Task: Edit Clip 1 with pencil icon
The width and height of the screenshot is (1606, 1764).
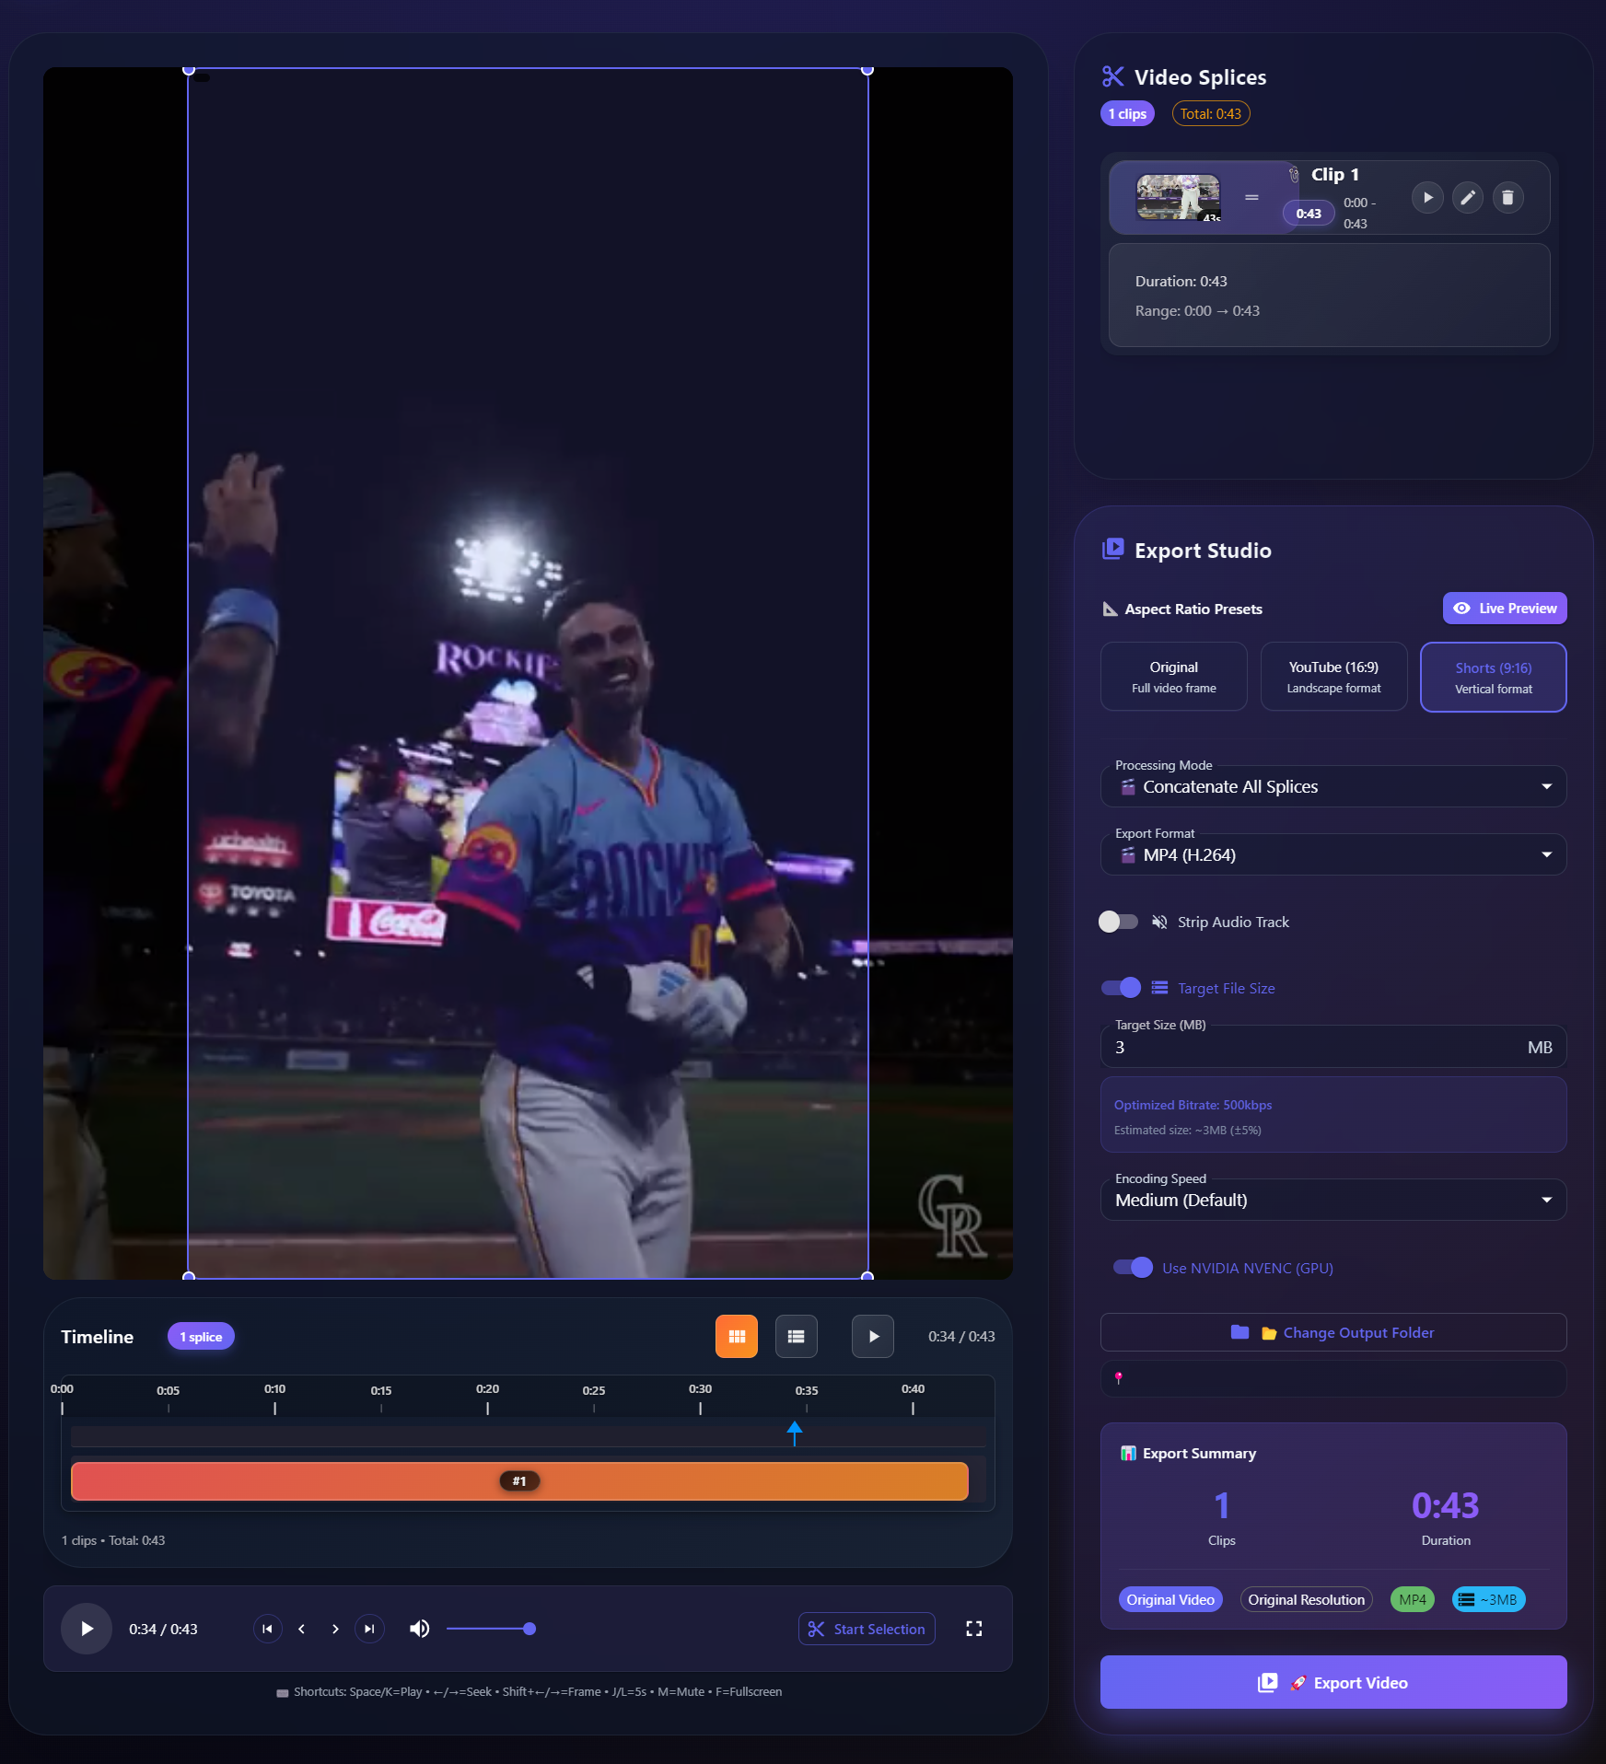Action: pyautogui.click(x=1468, y=197)
